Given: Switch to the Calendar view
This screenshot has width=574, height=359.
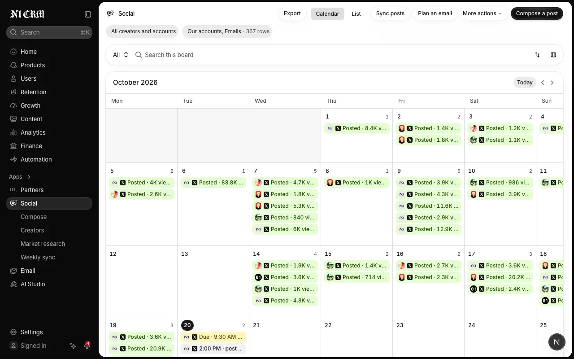Looking at the screenshot, I should 327,13.
